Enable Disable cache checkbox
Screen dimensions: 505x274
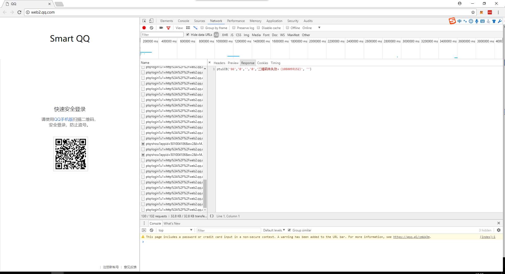(259, 28)
